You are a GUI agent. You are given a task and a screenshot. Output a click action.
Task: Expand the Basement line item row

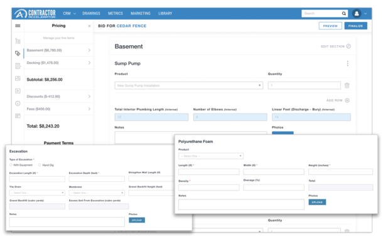[58, 50]
